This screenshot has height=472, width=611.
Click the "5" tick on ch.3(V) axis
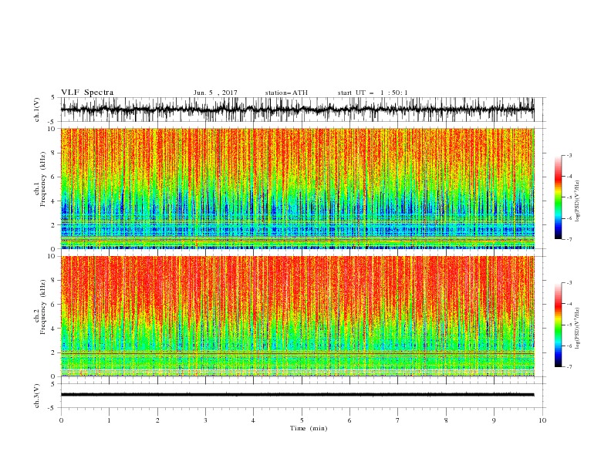tap(53, 383)
